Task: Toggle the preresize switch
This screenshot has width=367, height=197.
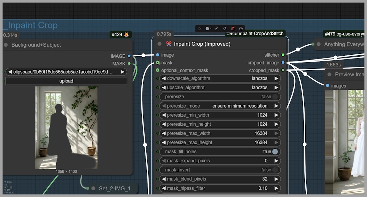Action: 275,97
